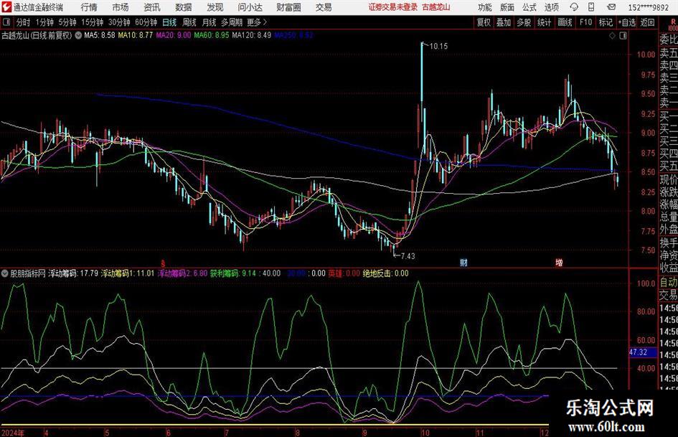Click the MA20: 9.00 label
Viewport: 678px width, 437px height.
174,35
